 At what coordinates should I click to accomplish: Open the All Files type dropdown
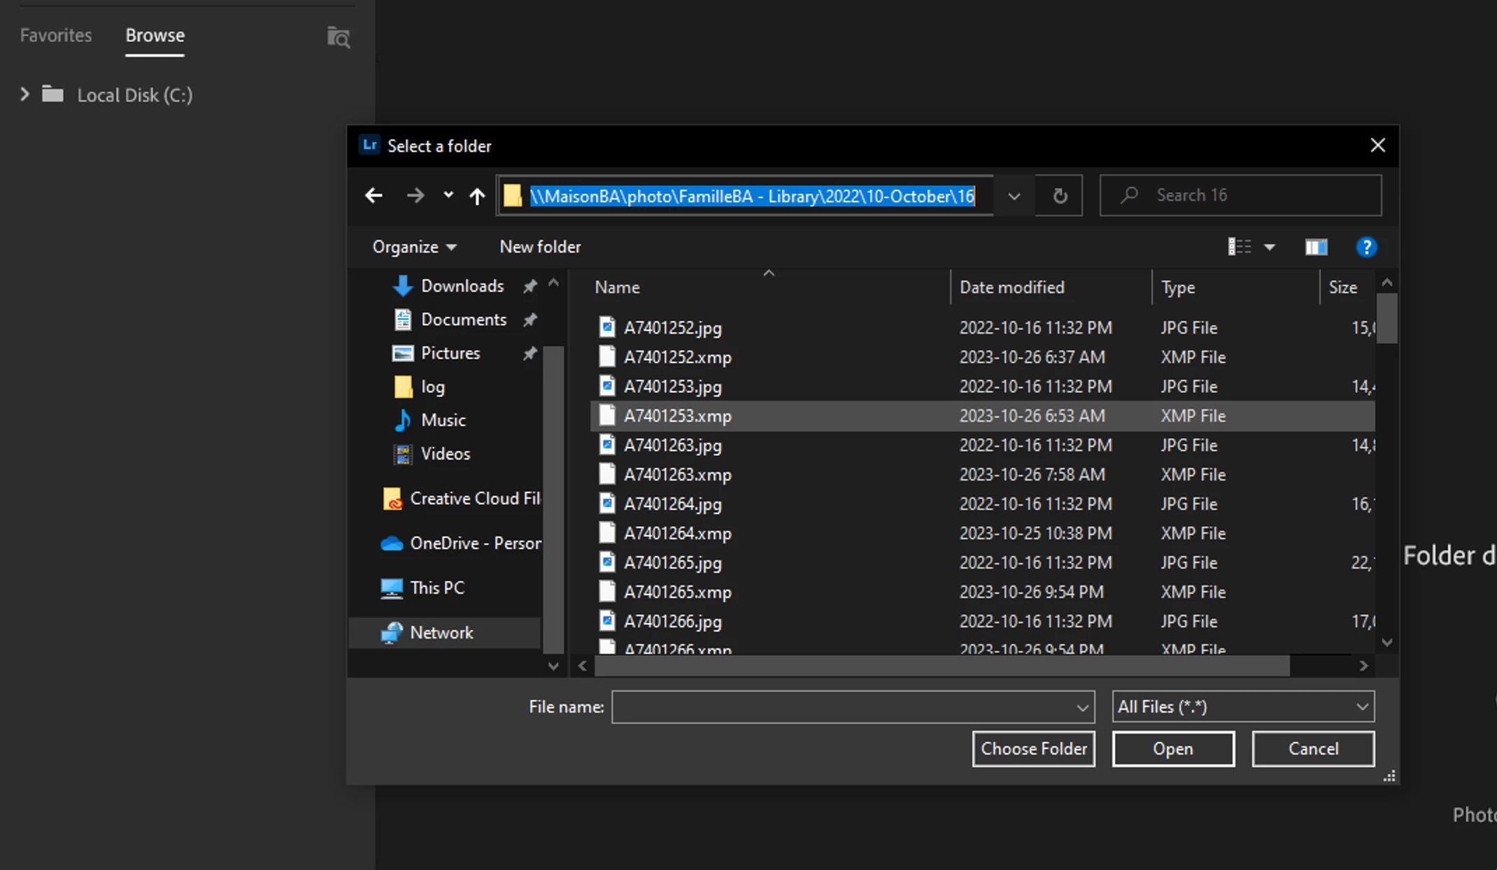pos(1242,707)
